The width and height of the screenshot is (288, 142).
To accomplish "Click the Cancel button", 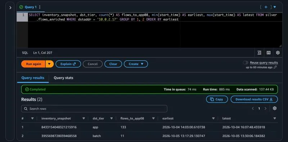I will (93, 64).
